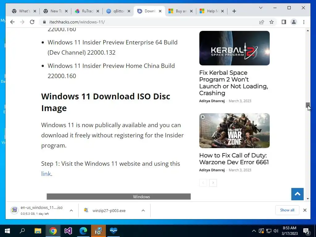Click the network tray icon

click(269, 231)
